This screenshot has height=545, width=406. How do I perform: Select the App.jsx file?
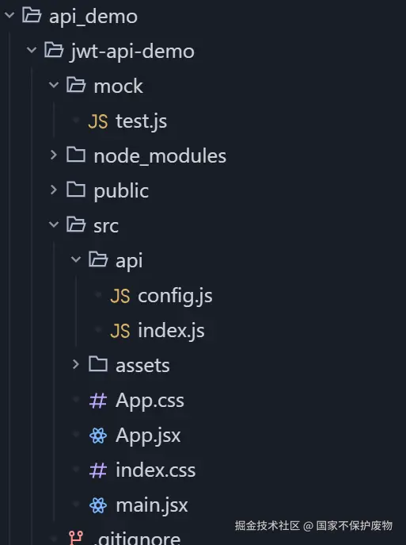(148, 436)
